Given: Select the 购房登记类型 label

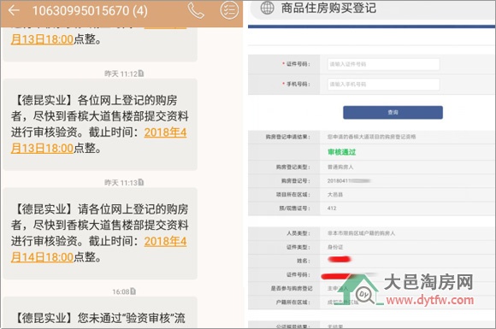Looking at the screenshot, I should 293,167.
